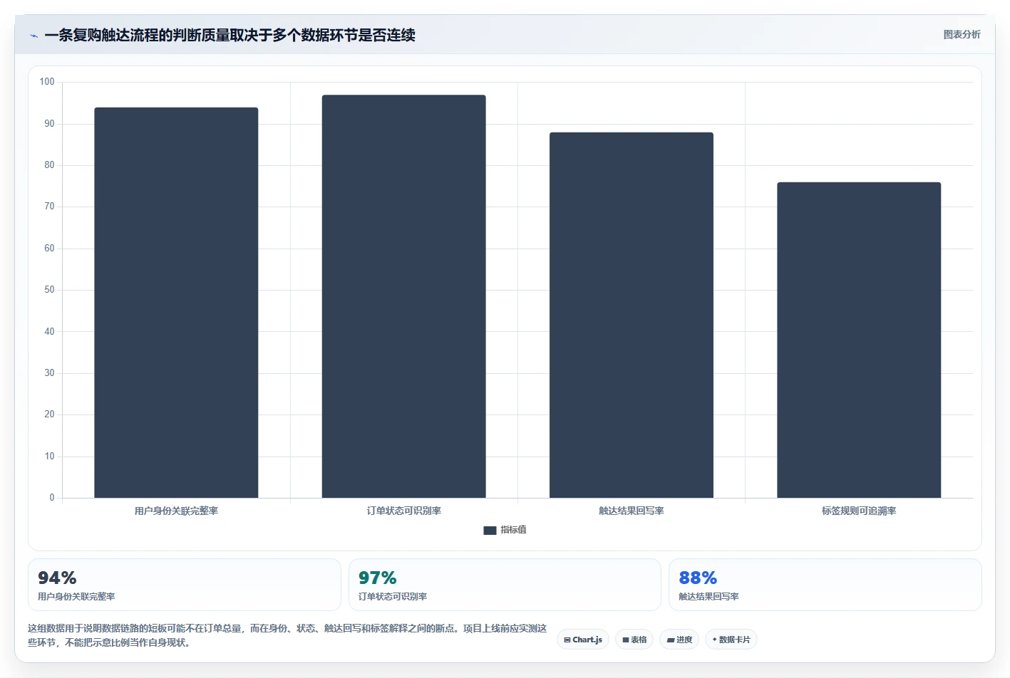Click the 88% data card
This screenshot has height=678, width=1010.
[825, 585]
